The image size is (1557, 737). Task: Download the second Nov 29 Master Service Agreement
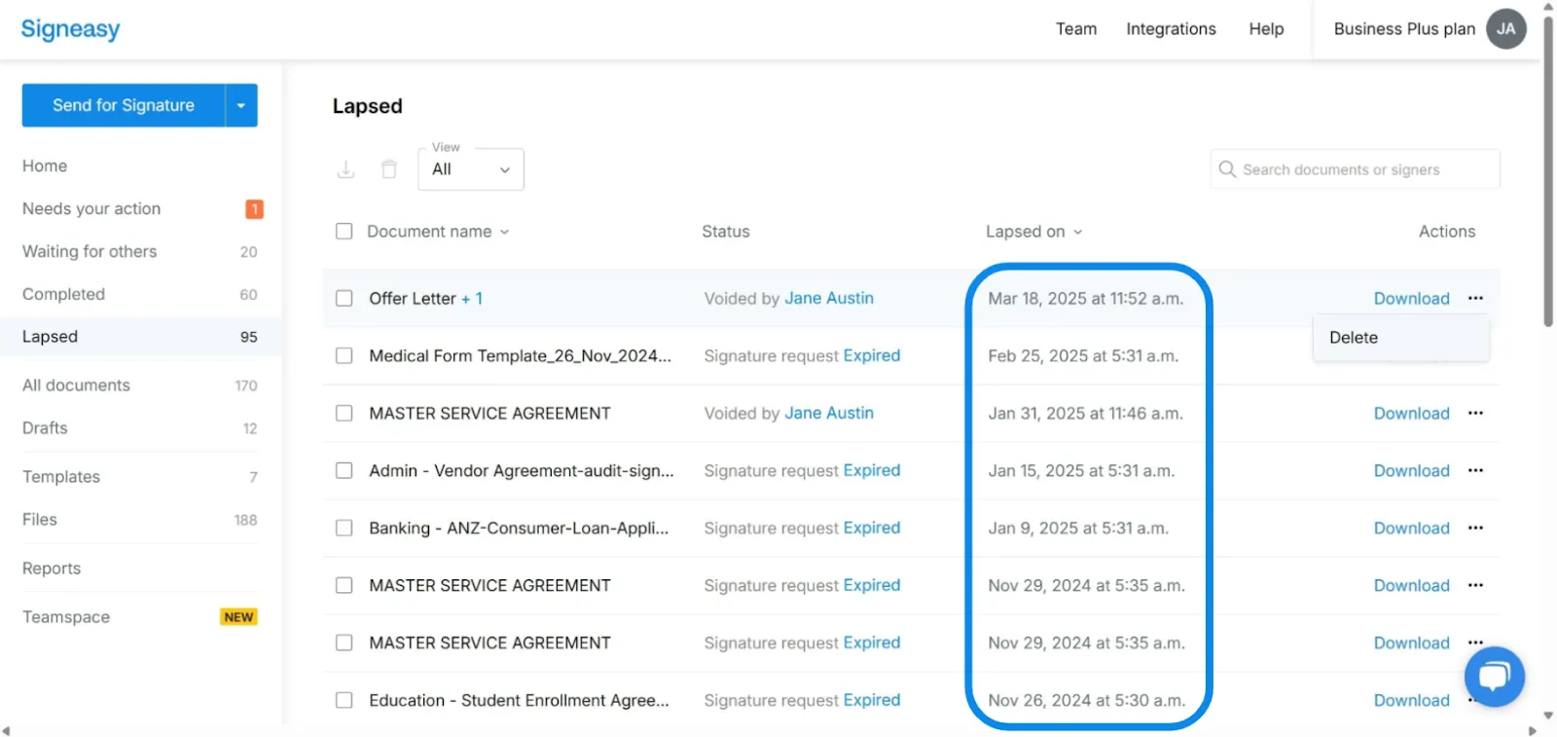coord(1411,644)
